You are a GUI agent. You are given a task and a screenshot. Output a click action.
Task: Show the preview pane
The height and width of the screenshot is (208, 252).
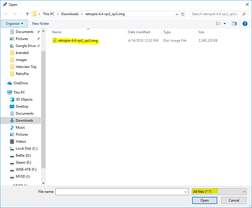coord(234,24)
